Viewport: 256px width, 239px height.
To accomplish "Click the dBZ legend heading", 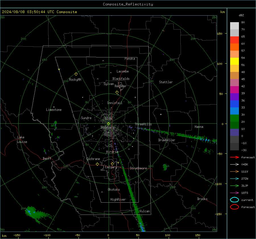I will [x=241, y=15].
